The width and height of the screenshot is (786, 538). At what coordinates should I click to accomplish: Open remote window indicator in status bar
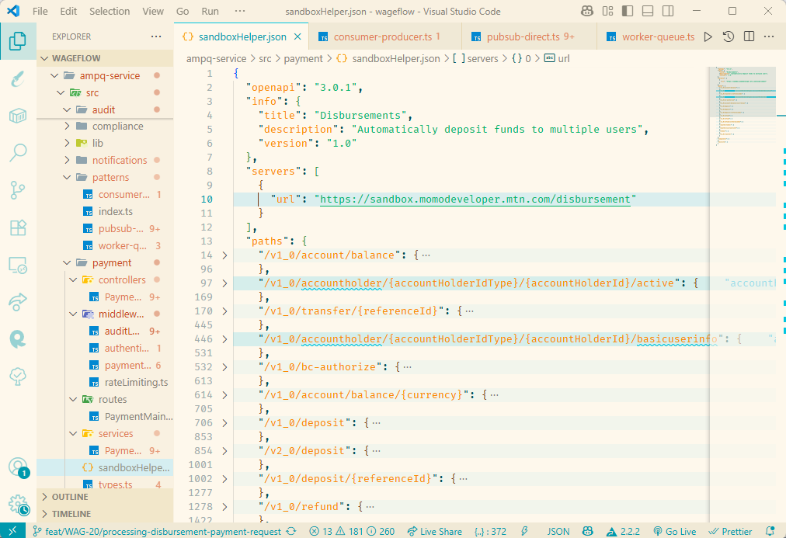click(12, 531)
